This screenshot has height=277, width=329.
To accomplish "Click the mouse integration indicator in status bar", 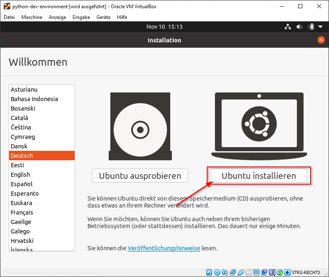I will [x=279, y=272].
